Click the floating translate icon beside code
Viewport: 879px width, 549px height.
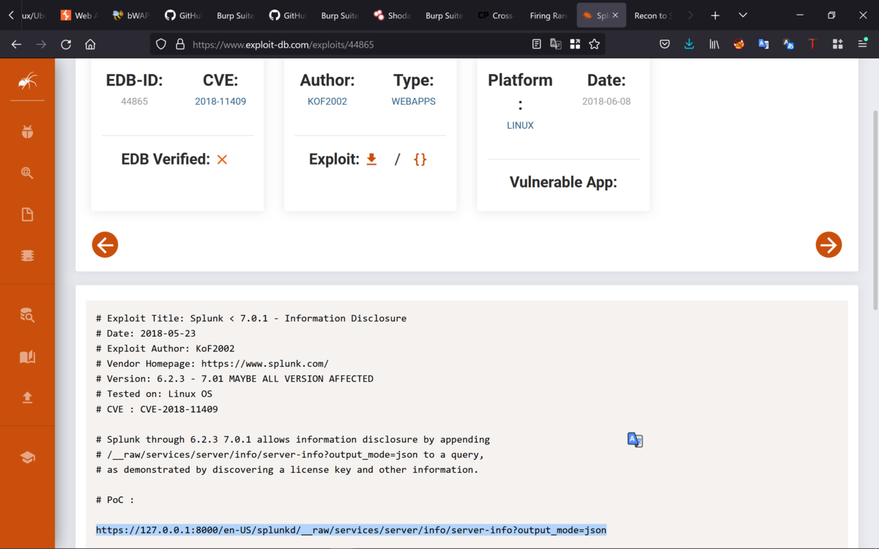point(635,440)
